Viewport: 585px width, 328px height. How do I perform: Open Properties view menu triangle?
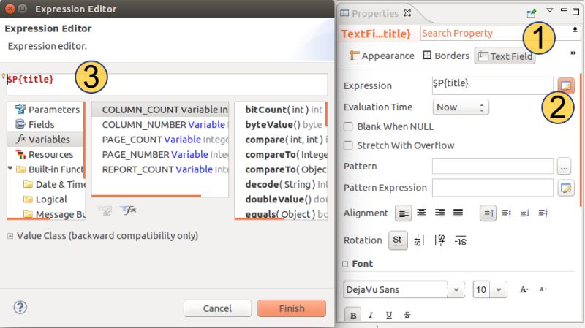pos(550,10)
